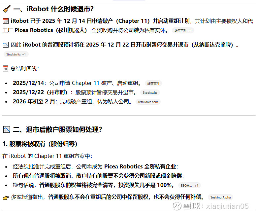Screen dimensions: 256x214
Task: Click bold text "Picea Robotics 全资私有企业"
Action: pos(140,166)
